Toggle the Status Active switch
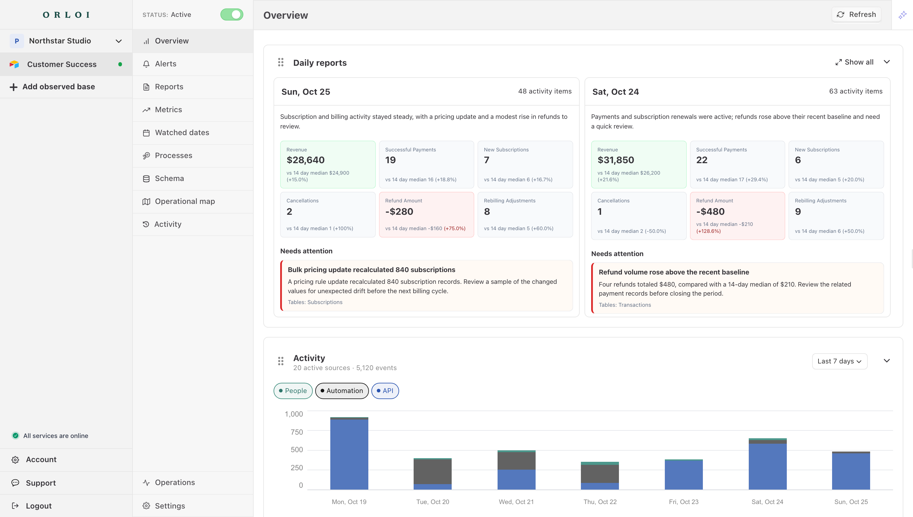The width and height of the screenshot is (913, 517). 232,14
